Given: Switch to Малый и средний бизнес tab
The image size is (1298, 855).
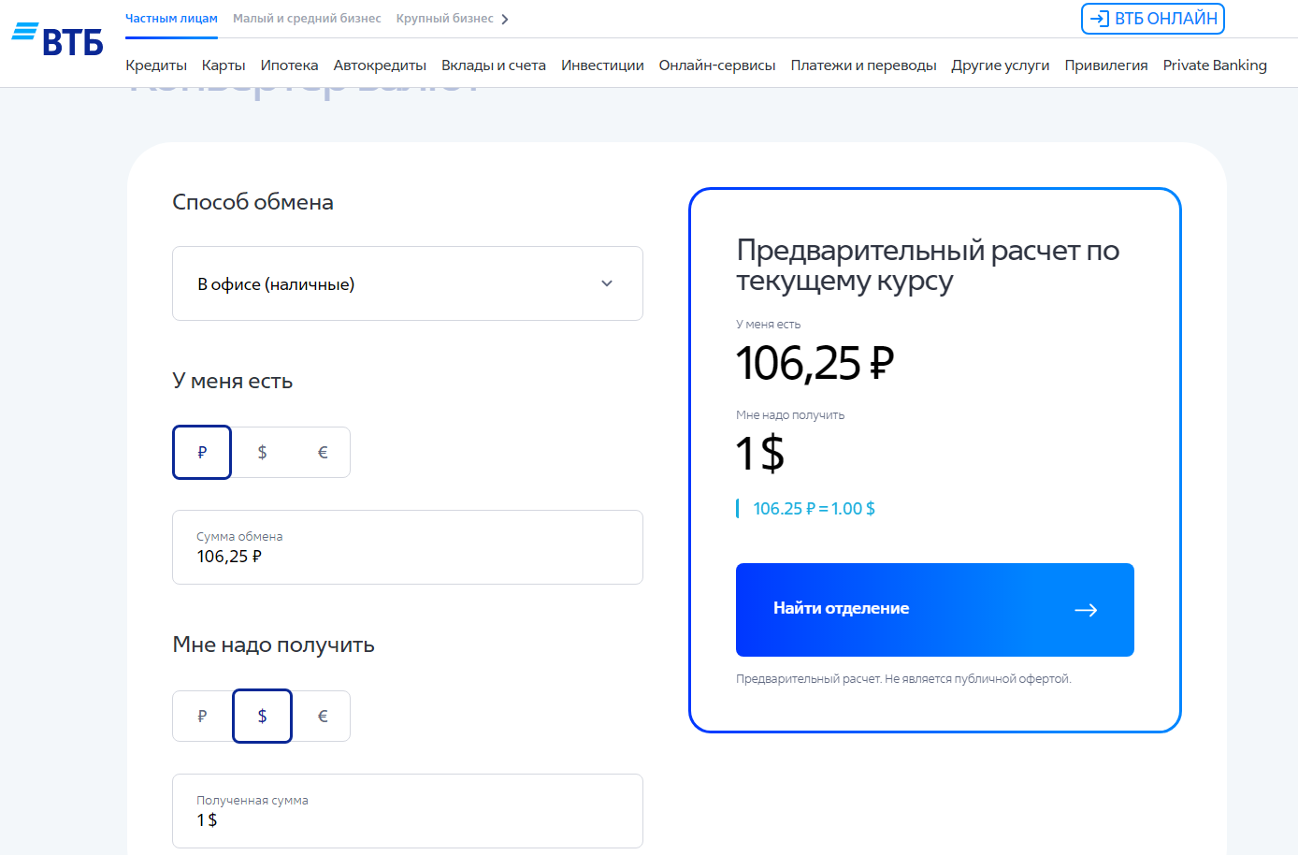Looking at the screenshot, I should click(307, 19).
